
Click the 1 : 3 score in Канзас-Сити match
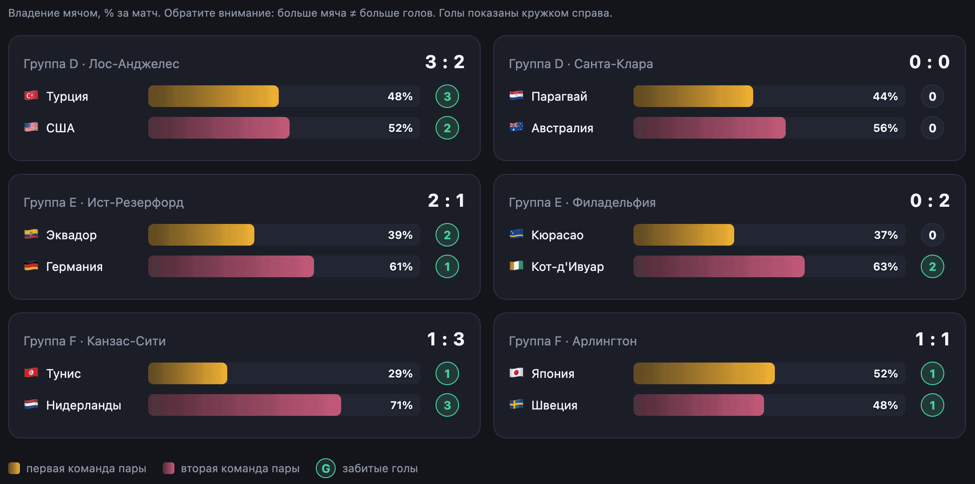[445, 339]
